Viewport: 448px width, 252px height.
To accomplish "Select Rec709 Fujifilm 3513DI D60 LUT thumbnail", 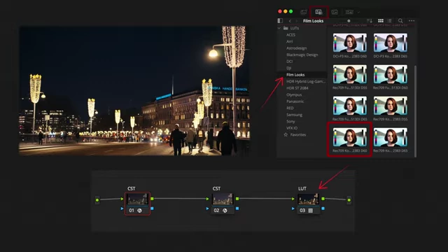I will click(391, 74).
